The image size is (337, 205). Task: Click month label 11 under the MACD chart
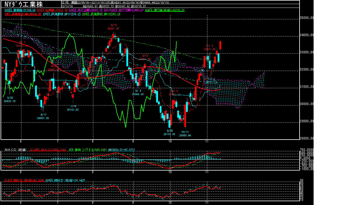[207, 172]
